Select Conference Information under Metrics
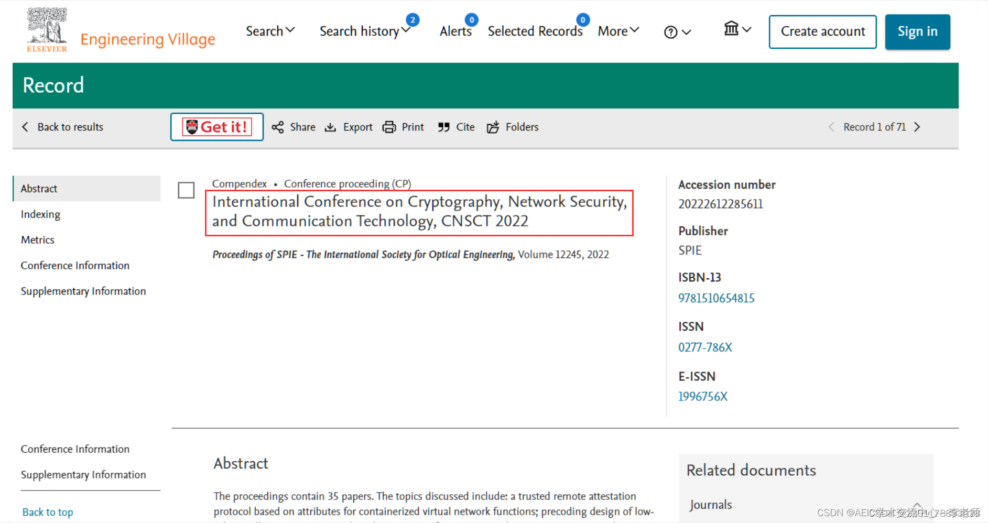This screenshot has height=523, width=988. [x=75, y=266]
